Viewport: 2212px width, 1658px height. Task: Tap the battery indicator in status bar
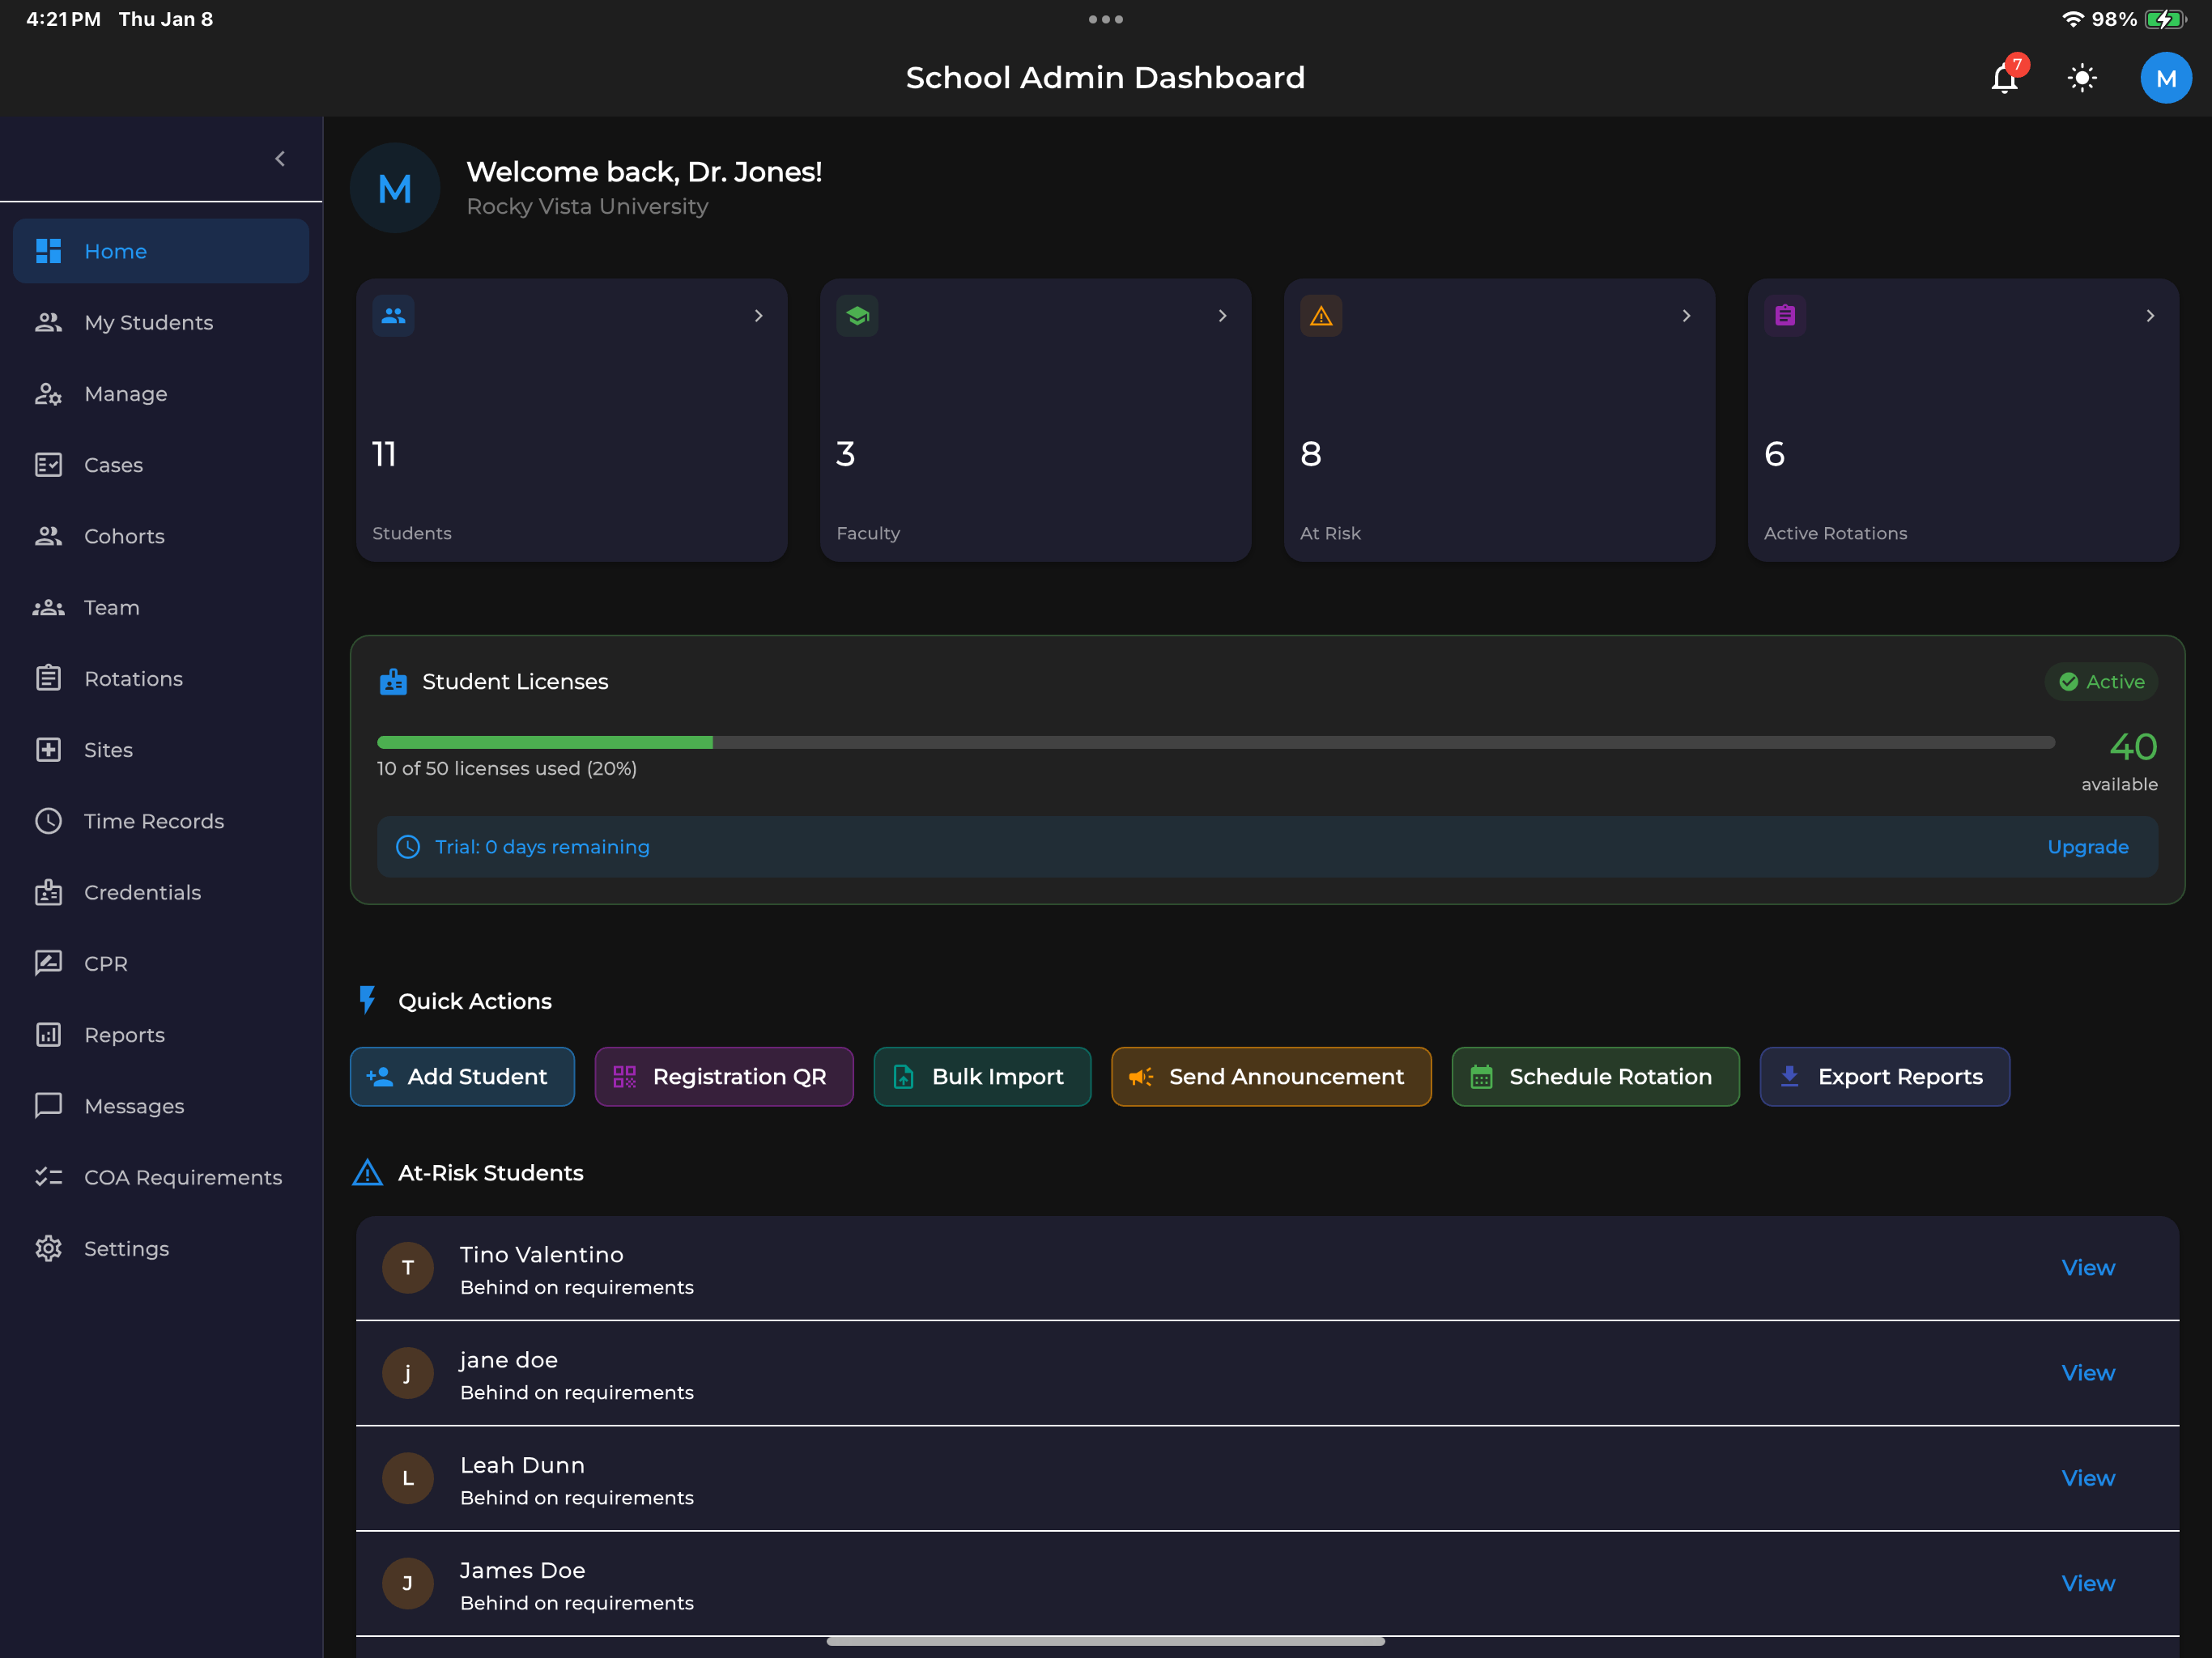[2165, 19]
